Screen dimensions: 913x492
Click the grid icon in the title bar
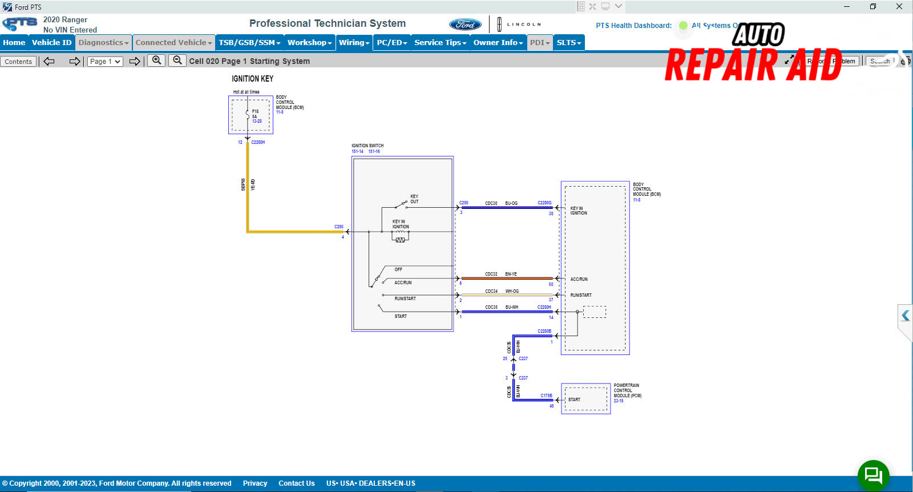[x=581, y=6]
